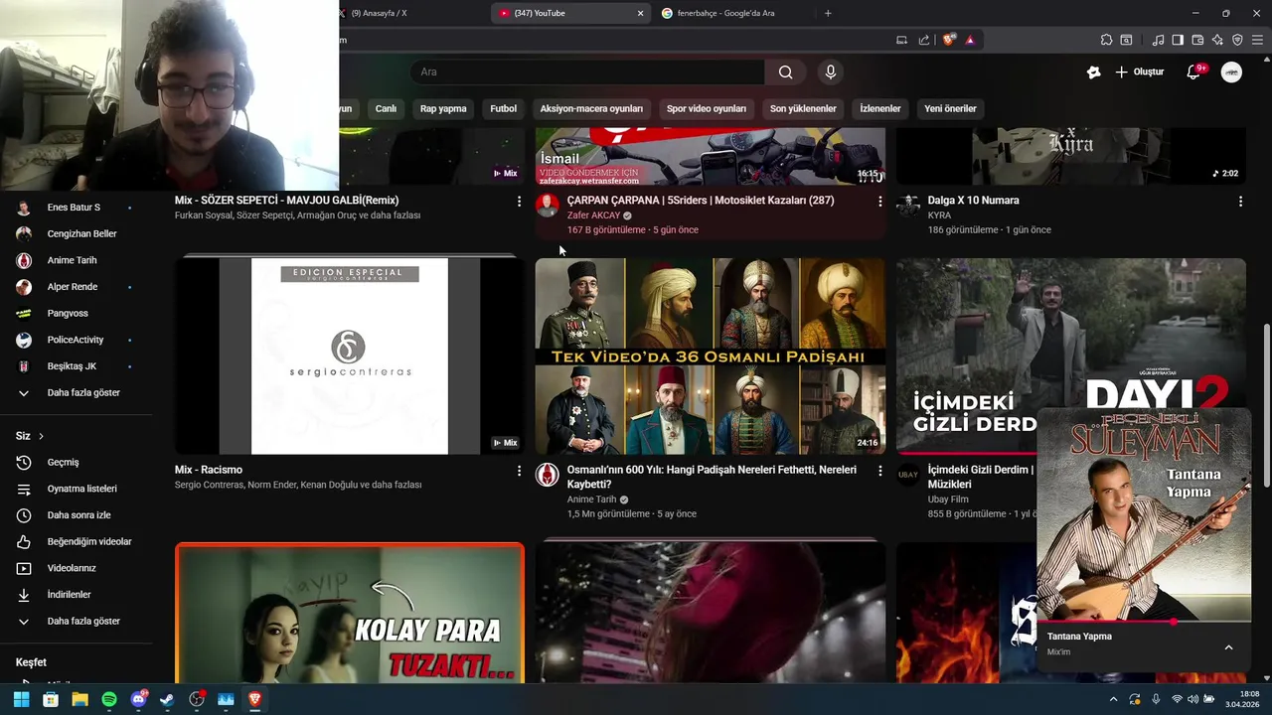This screenshot has height=715, width=1272.
Task: Click the sparkle icon left of Oluştur
Action: pyautogui.click(x=1094, y=71)
